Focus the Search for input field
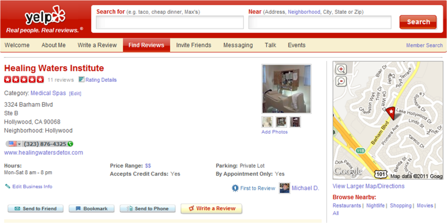Screen dimensions: 447x223 tap(170, 22)
